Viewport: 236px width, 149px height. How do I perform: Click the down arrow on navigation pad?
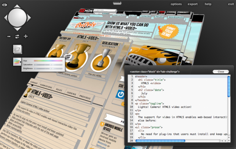pos(17,29)
